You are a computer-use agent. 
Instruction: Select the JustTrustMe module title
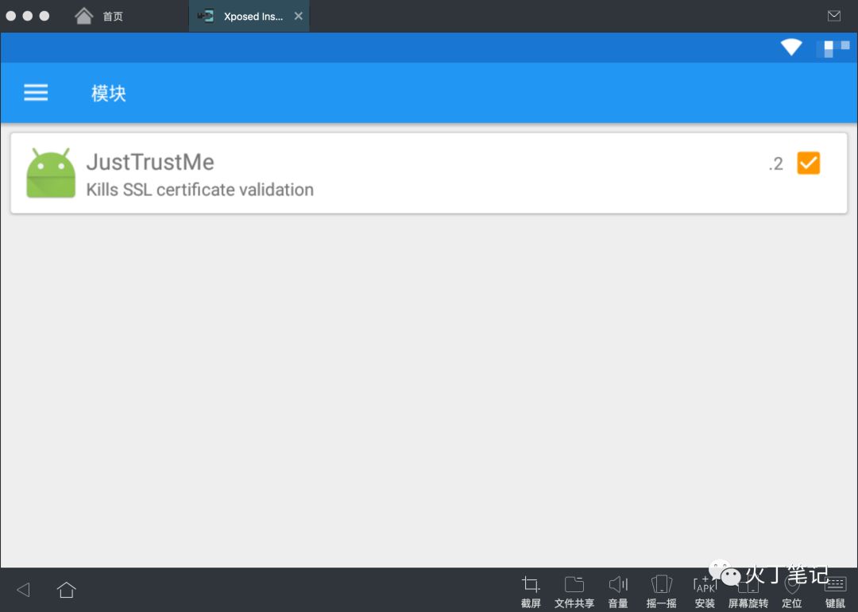[150, 162]
